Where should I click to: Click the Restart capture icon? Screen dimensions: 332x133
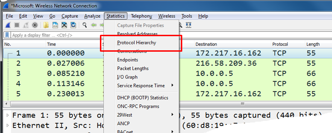(26, 25)
